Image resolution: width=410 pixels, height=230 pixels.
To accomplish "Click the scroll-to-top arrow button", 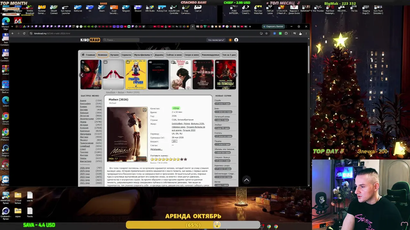I will [246, 180].
